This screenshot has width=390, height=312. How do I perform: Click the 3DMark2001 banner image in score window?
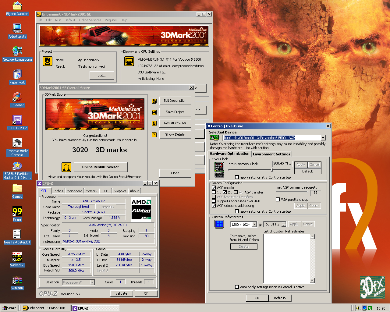(95, 114)
